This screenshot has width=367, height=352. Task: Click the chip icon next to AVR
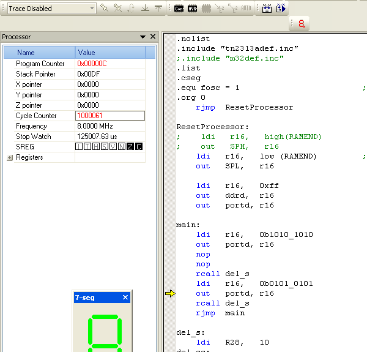206,9
